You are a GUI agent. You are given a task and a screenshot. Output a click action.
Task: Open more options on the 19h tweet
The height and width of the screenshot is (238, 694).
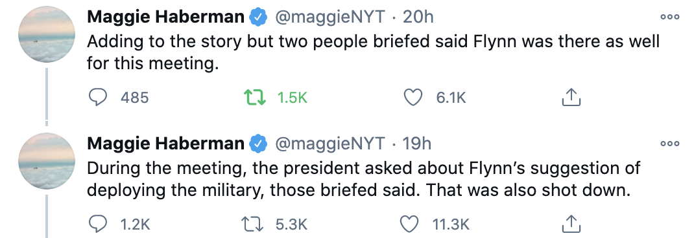point(669,144)
